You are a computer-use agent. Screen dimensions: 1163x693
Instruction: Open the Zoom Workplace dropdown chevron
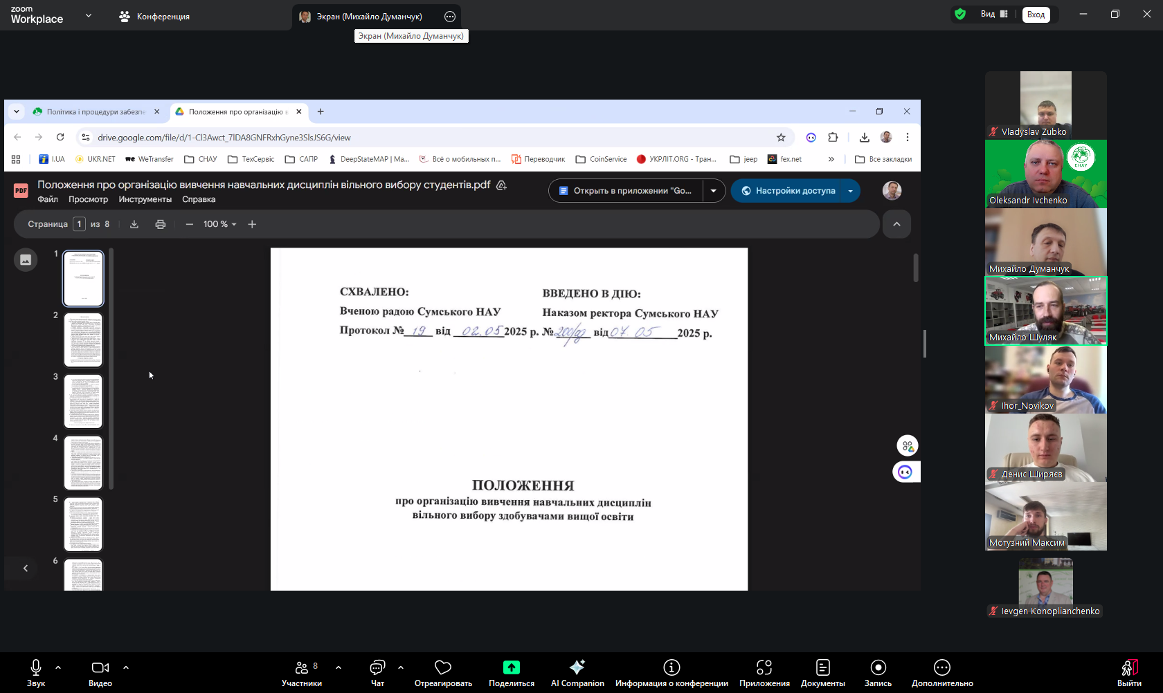pyautogui.click(x=89, y=15)
